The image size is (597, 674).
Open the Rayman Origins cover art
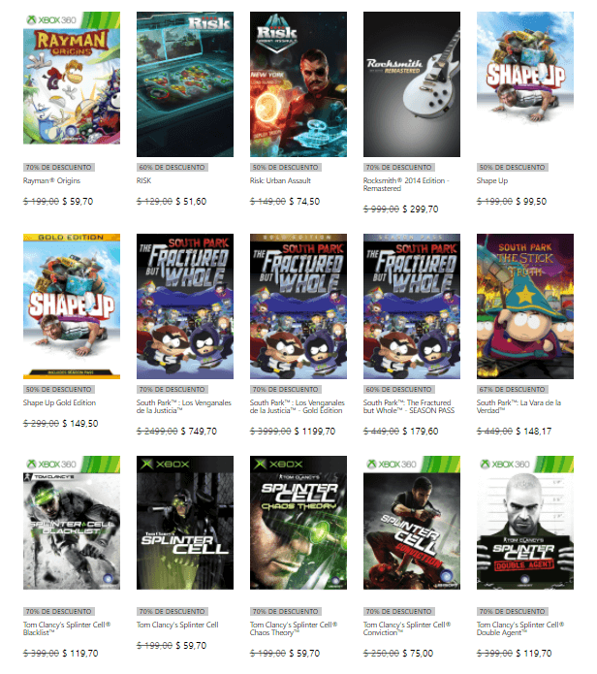point(72,78)
